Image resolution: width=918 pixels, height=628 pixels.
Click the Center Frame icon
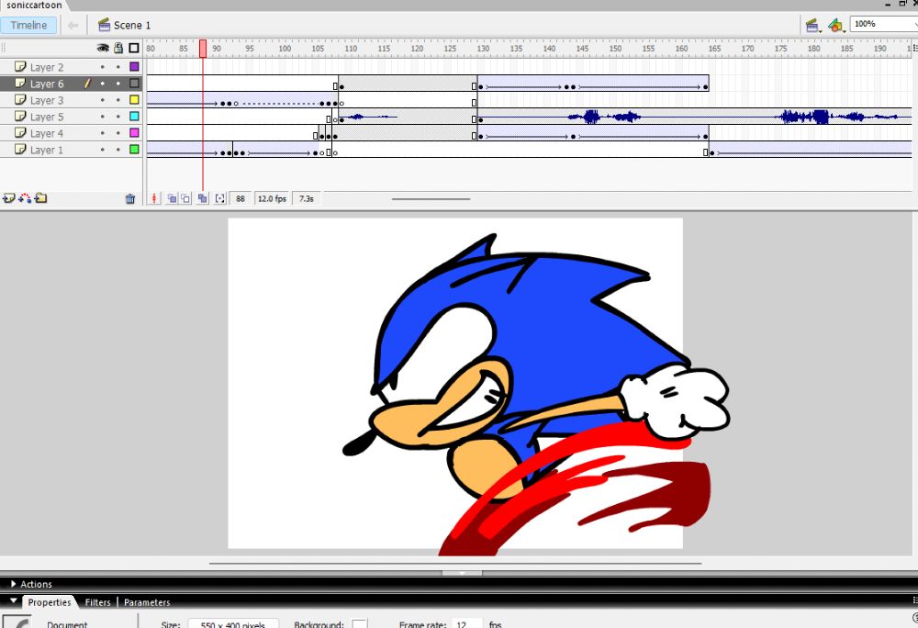pos(154,199)
